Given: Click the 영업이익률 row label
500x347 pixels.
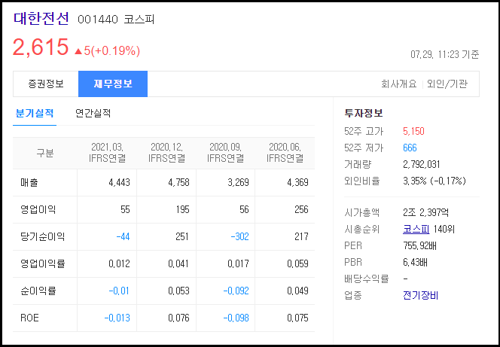Looking at the screenshot, I should [x=42, y=264].
